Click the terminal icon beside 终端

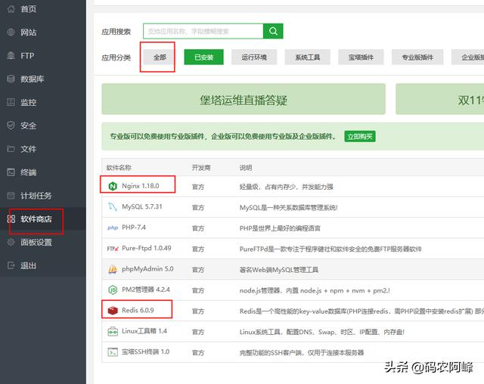(x=11, y=172)
